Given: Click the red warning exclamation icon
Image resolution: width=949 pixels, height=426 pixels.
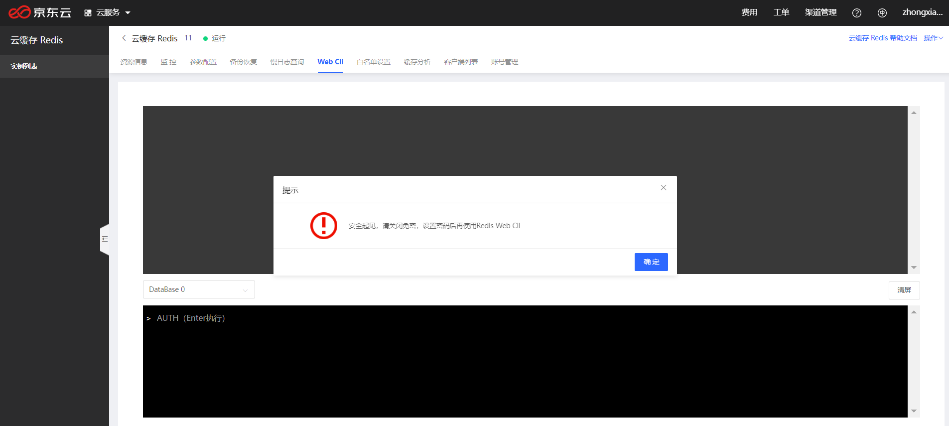Looking at the screenshot, I should click(324, 226).
